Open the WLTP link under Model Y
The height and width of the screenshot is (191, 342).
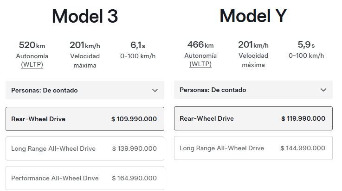click(x=200, y=64)
